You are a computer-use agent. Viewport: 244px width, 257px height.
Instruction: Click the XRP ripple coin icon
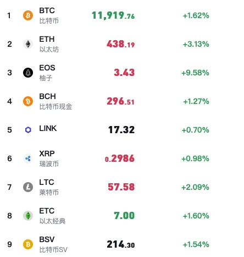coord(28,158)
